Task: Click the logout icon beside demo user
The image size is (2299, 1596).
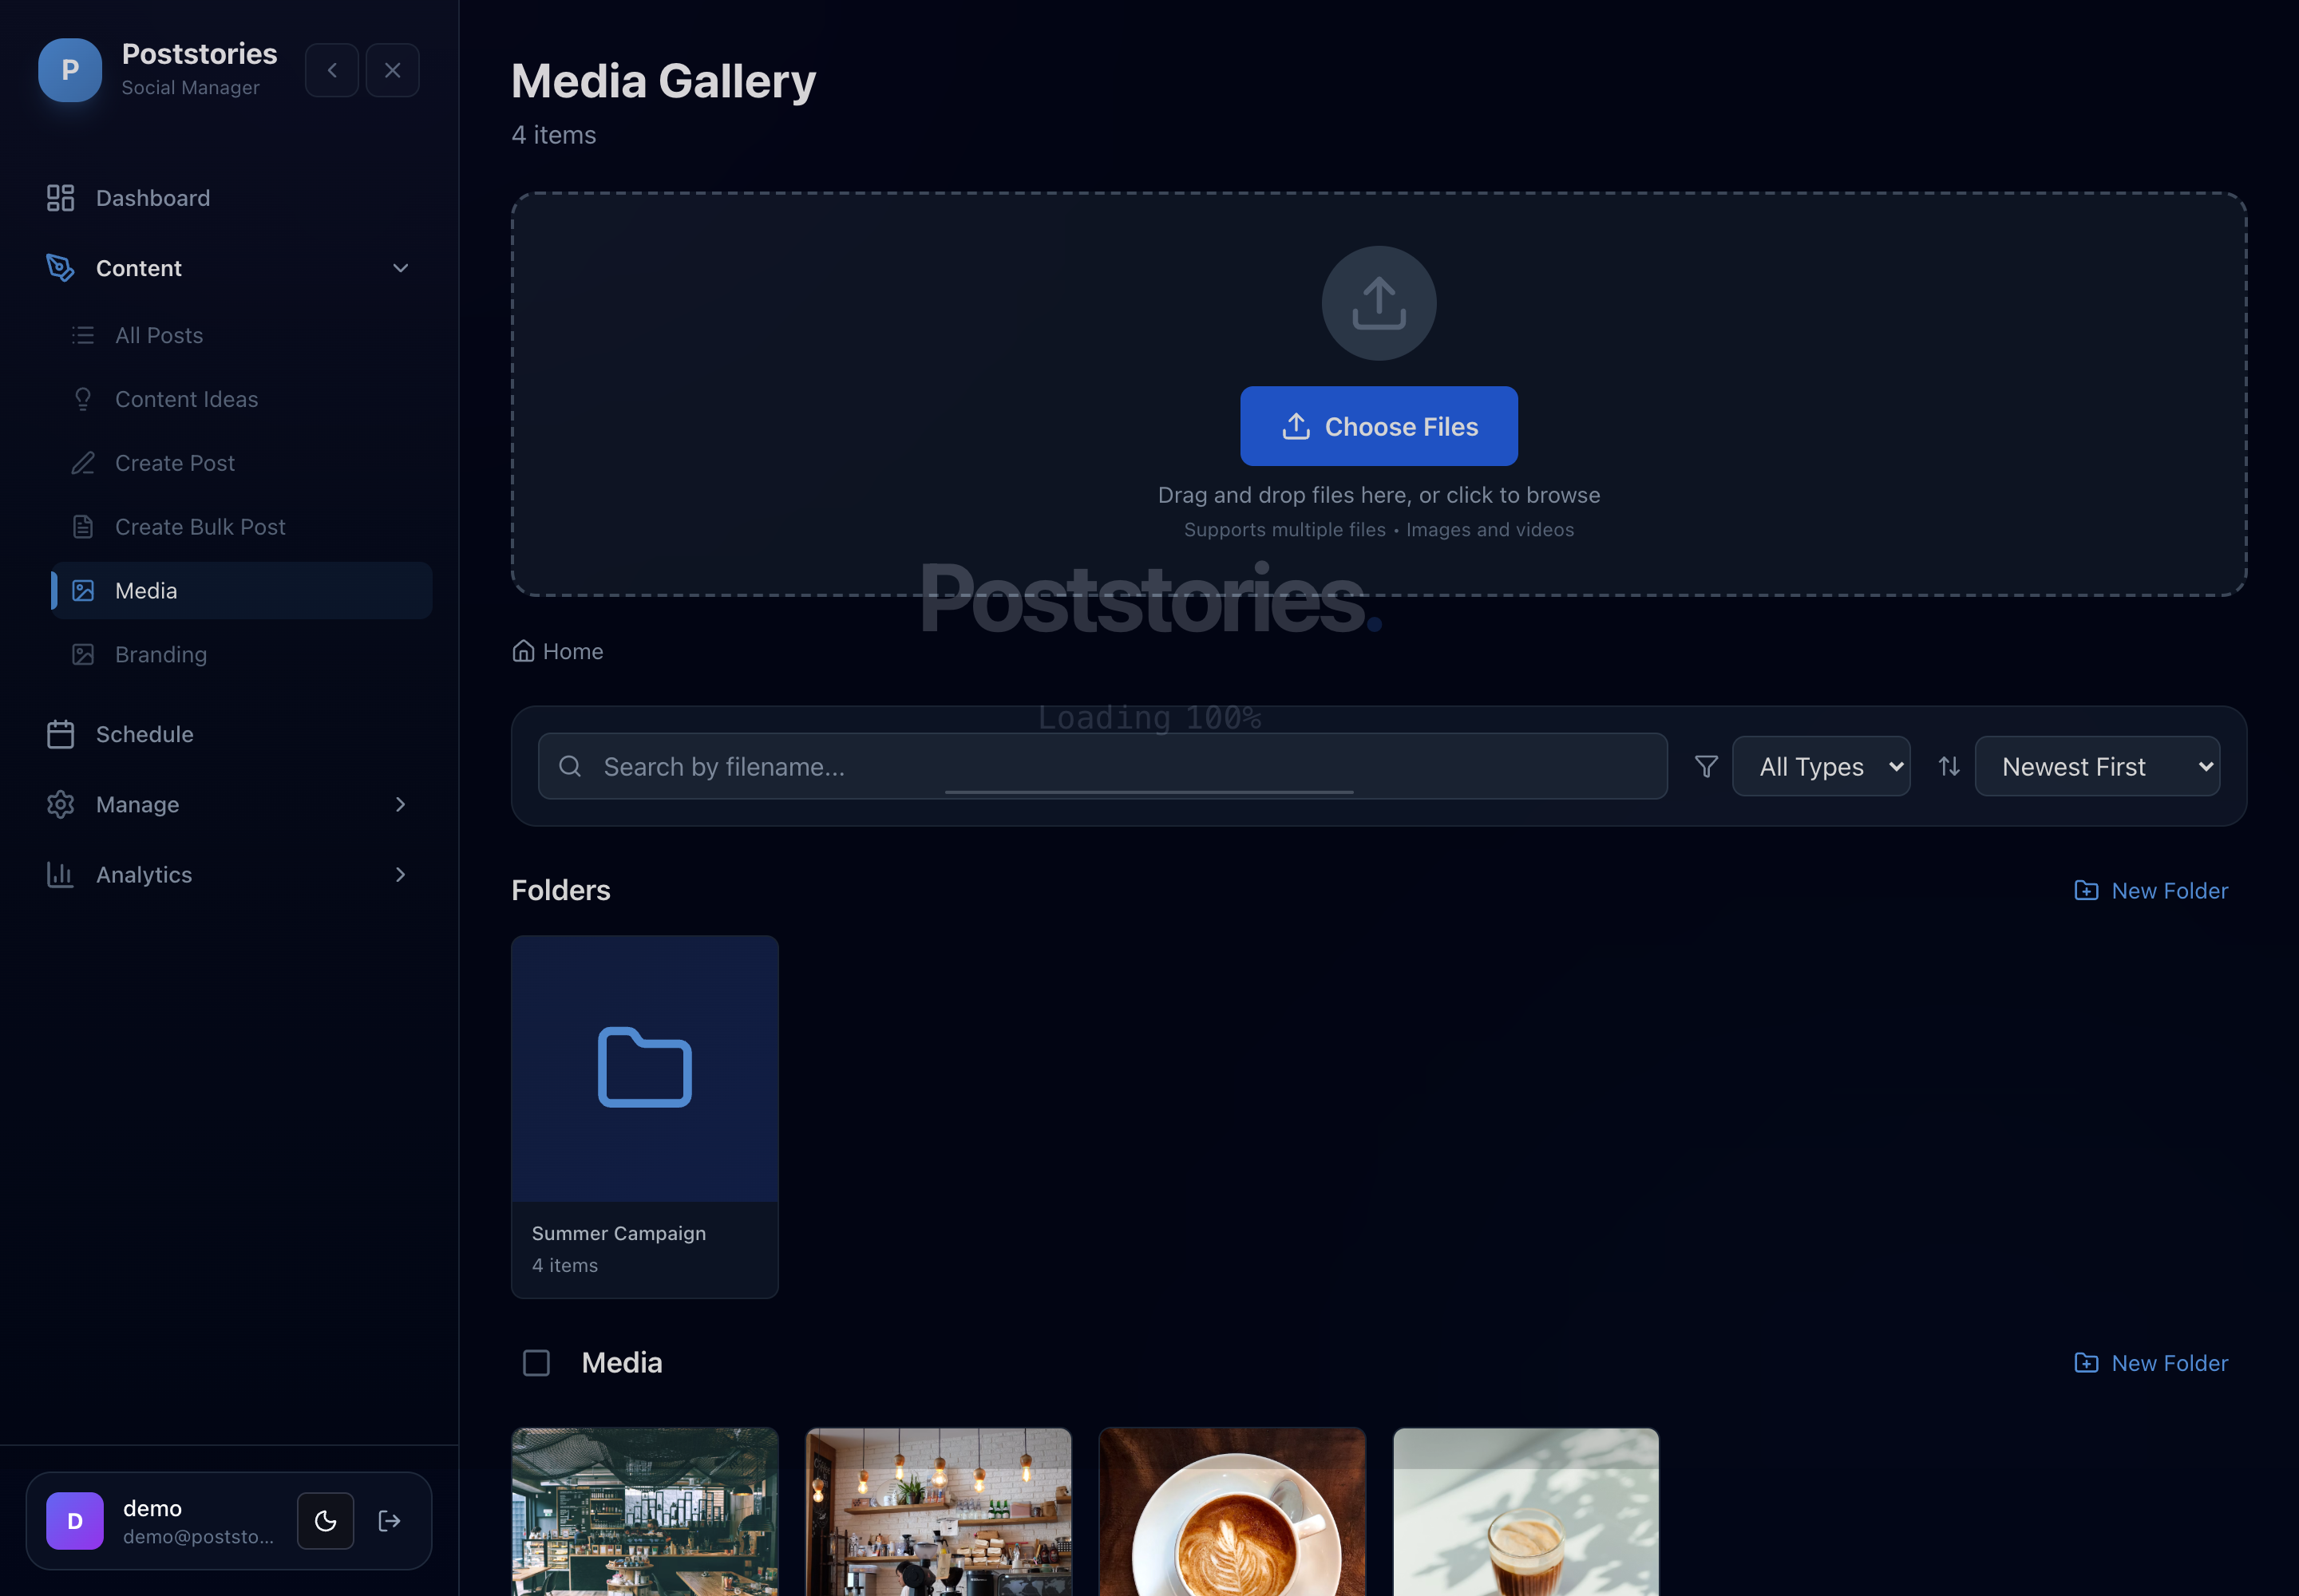Action: (390, 1521)
